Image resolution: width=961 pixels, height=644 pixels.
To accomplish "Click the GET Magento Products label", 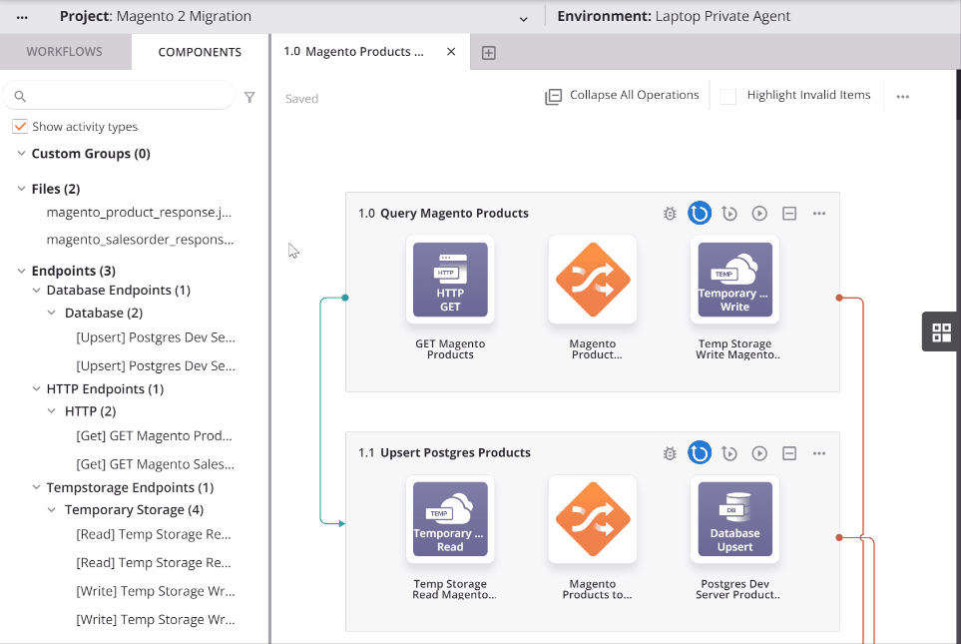I will pyautogui.click(x=450, y=349).
